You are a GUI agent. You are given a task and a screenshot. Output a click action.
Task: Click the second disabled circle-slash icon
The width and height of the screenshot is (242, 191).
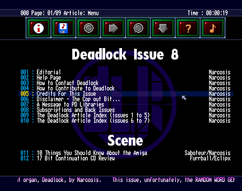(x=138, y=28)
